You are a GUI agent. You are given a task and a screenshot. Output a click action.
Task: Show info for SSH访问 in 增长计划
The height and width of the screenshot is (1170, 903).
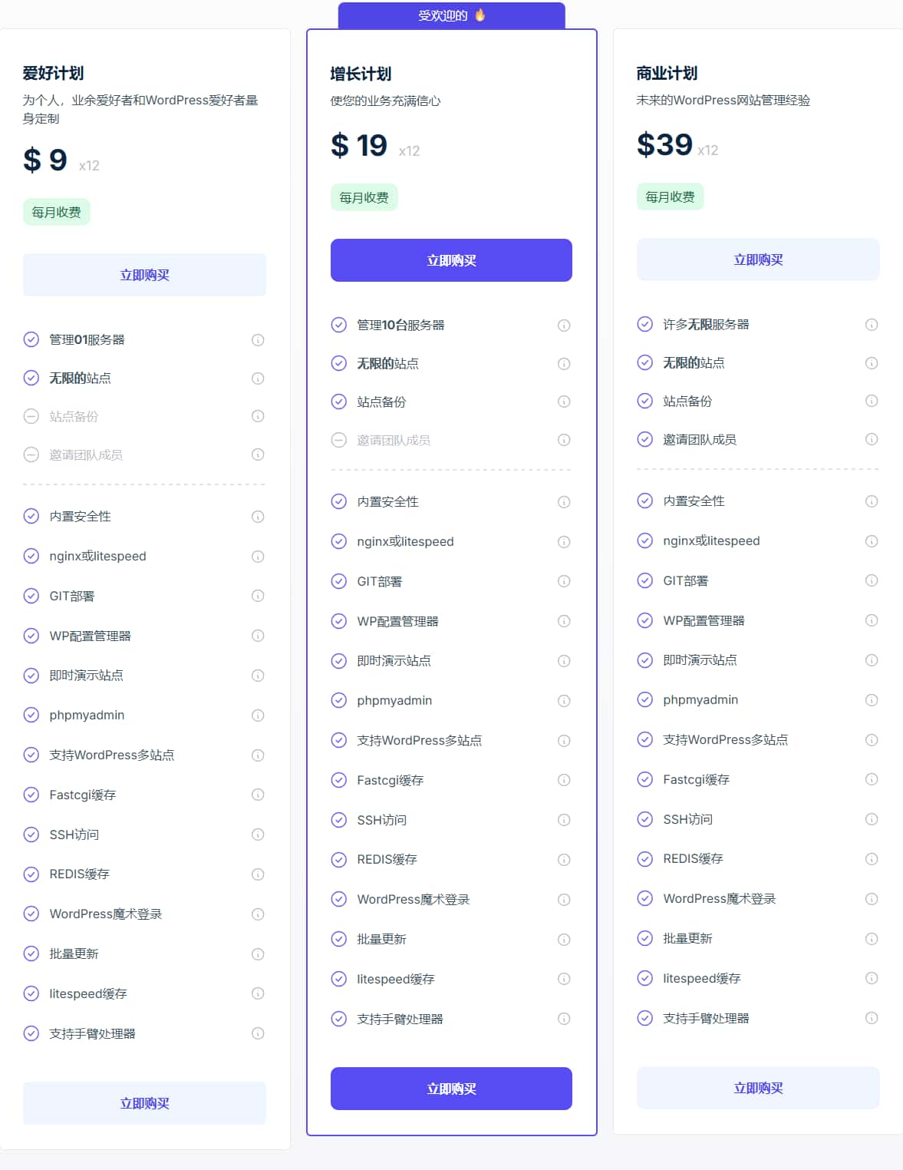564,820
